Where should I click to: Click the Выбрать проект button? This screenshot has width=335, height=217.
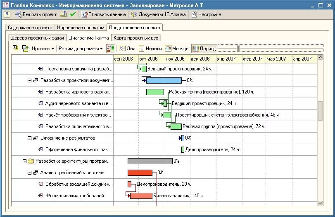36,14
